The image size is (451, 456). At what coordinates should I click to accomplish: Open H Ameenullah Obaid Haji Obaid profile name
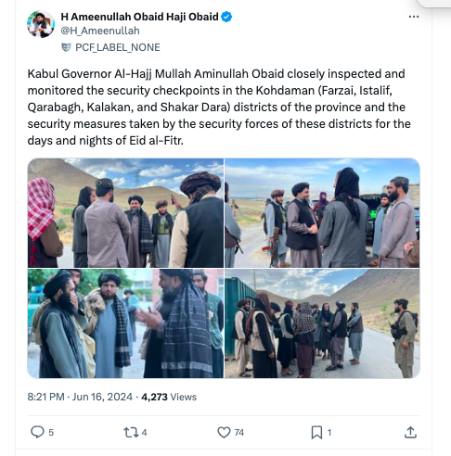[x=139, y=17]
